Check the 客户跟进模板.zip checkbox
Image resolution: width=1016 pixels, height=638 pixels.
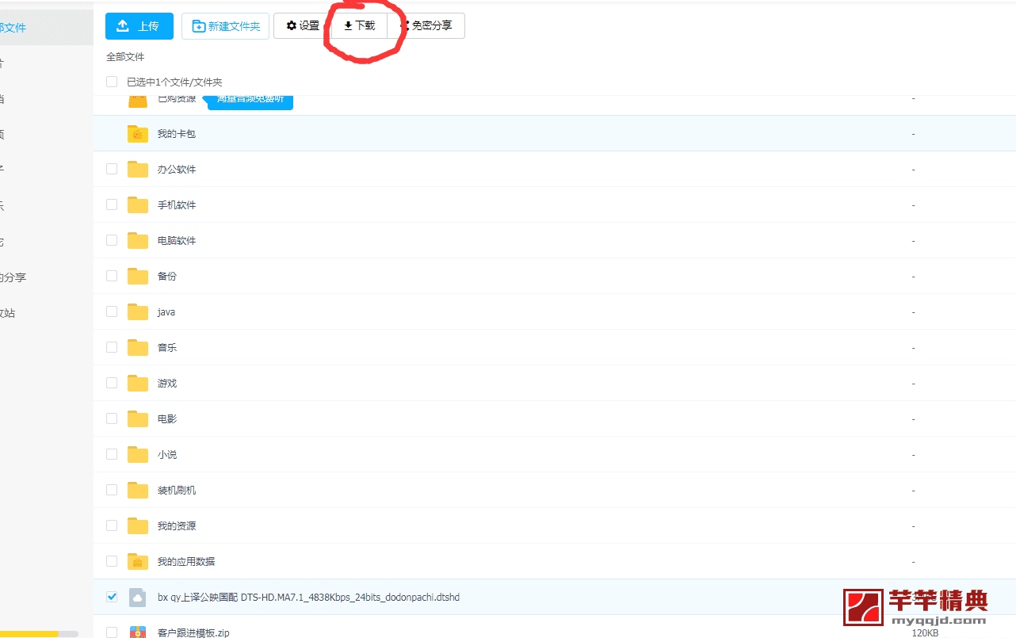point(112,632)
